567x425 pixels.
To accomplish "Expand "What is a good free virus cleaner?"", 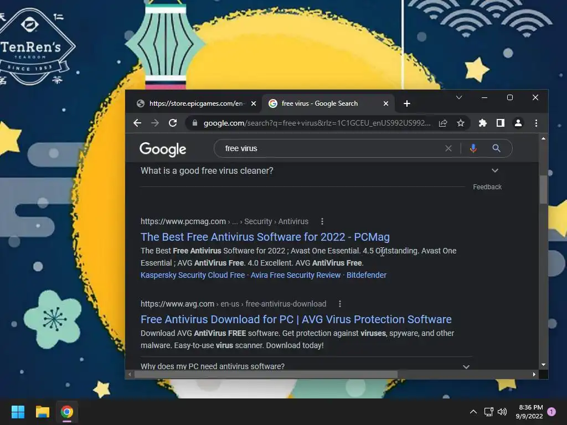I will (321, 170).
